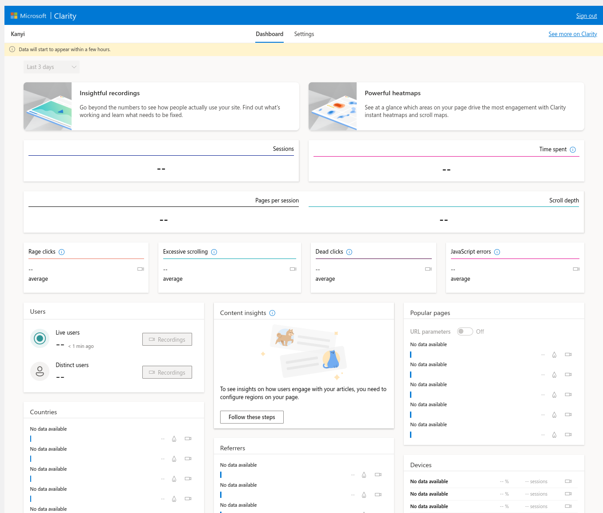
Task: Click the Users panel heading
Action: click(38, 311)
